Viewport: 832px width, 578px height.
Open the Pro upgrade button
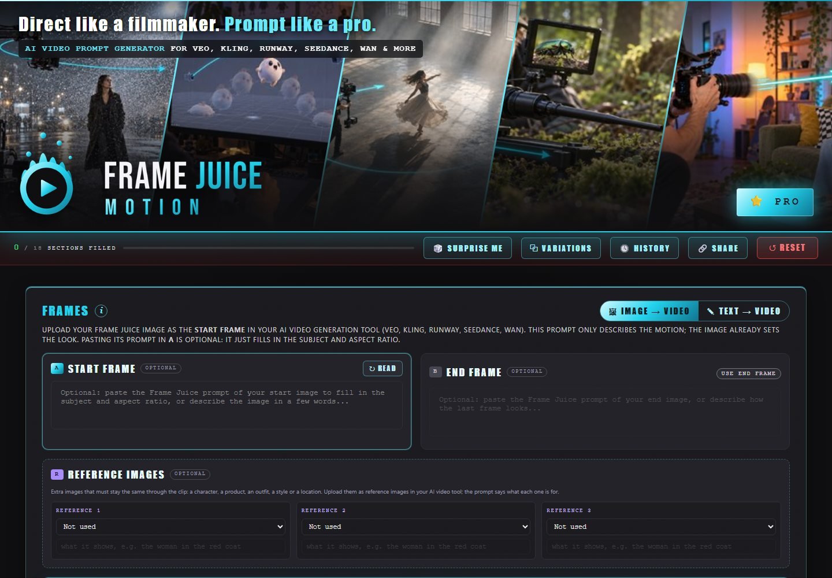[x=775, y=202]
